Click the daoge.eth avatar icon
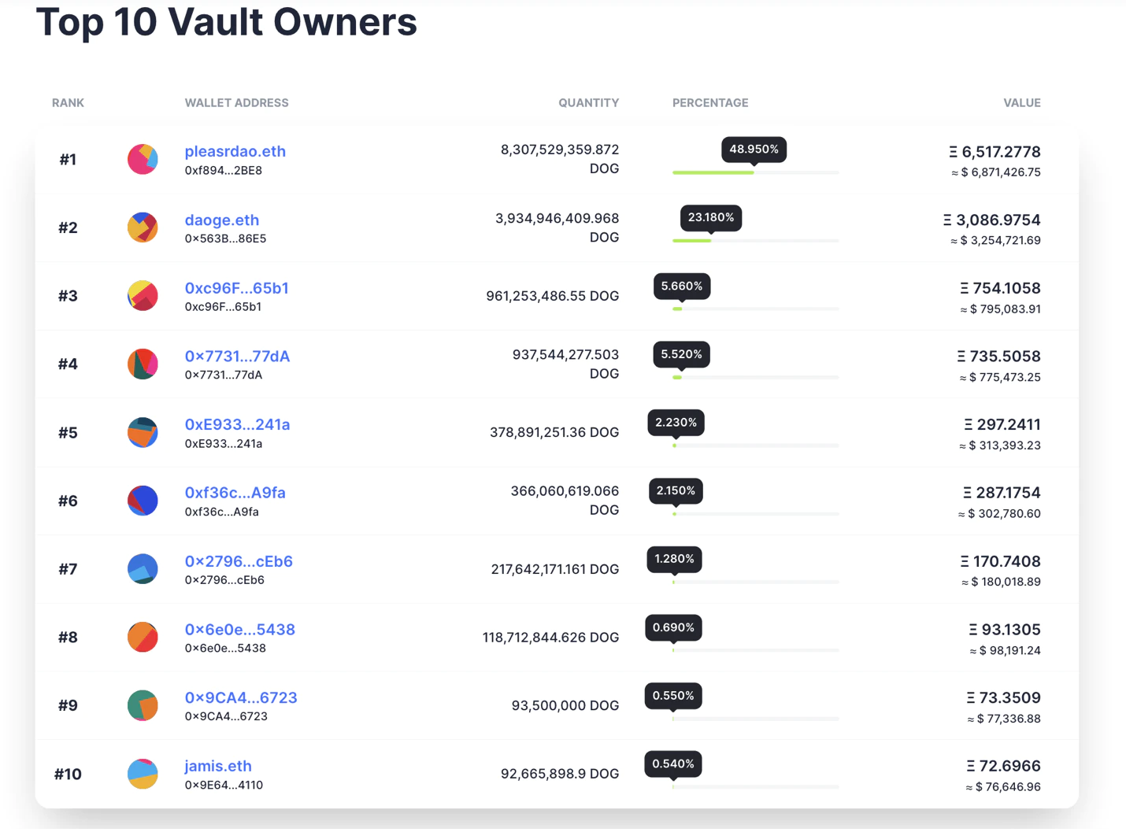The image size is (1126, 832). point(143,227)
